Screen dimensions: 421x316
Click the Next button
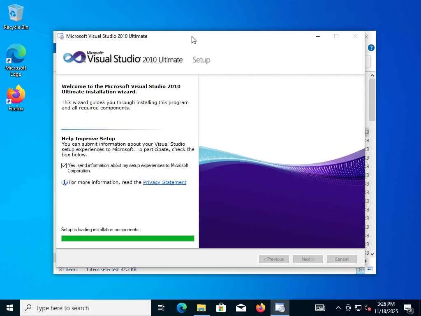point(308,259)
